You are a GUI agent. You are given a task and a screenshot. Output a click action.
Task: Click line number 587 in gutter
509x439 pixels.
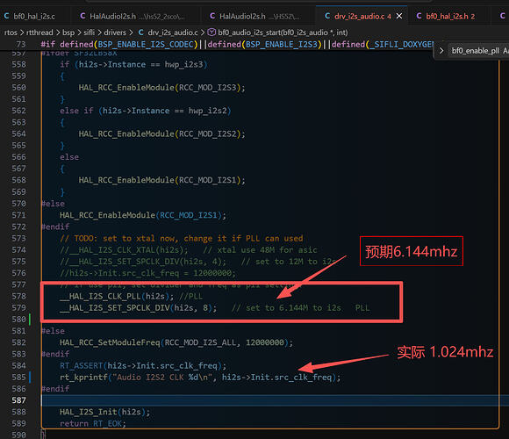[18, 400]
